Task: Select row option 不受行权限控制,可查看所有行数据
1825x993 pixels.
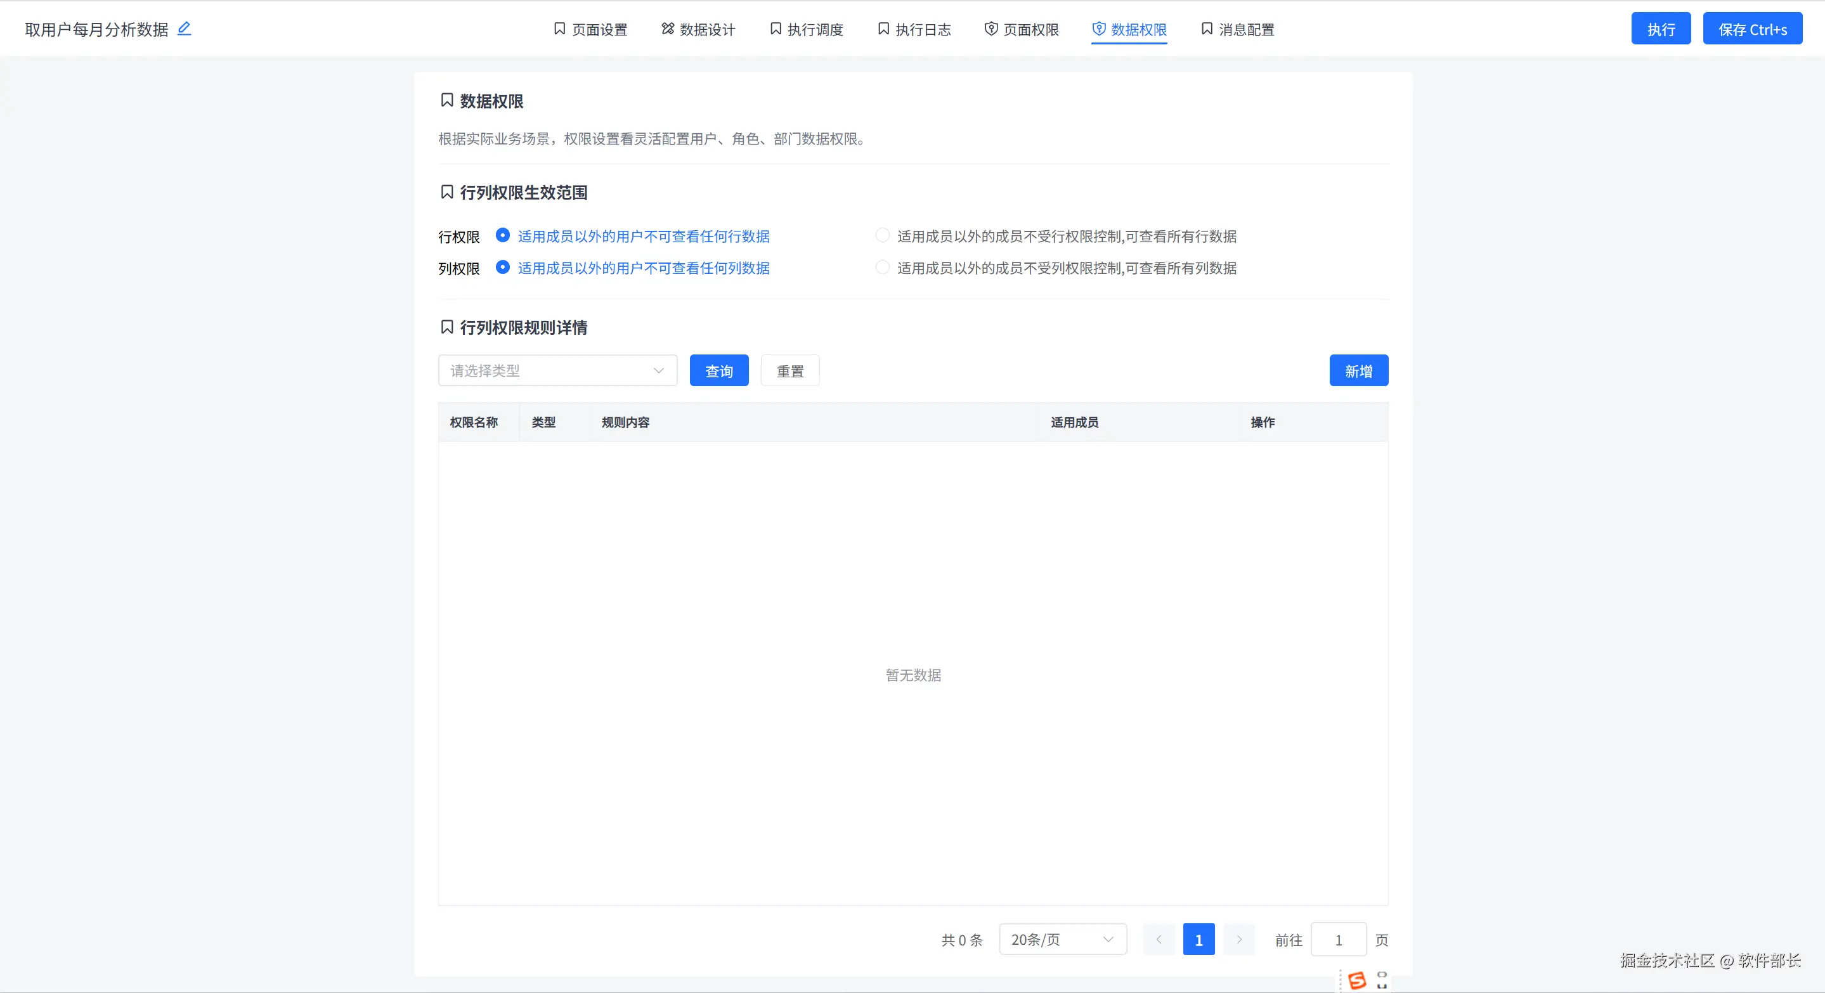Action: [882, 235]
